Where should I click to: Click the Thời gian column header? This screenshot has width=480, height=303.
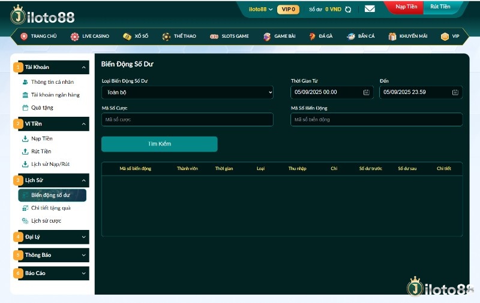click(x=224, y=169)
